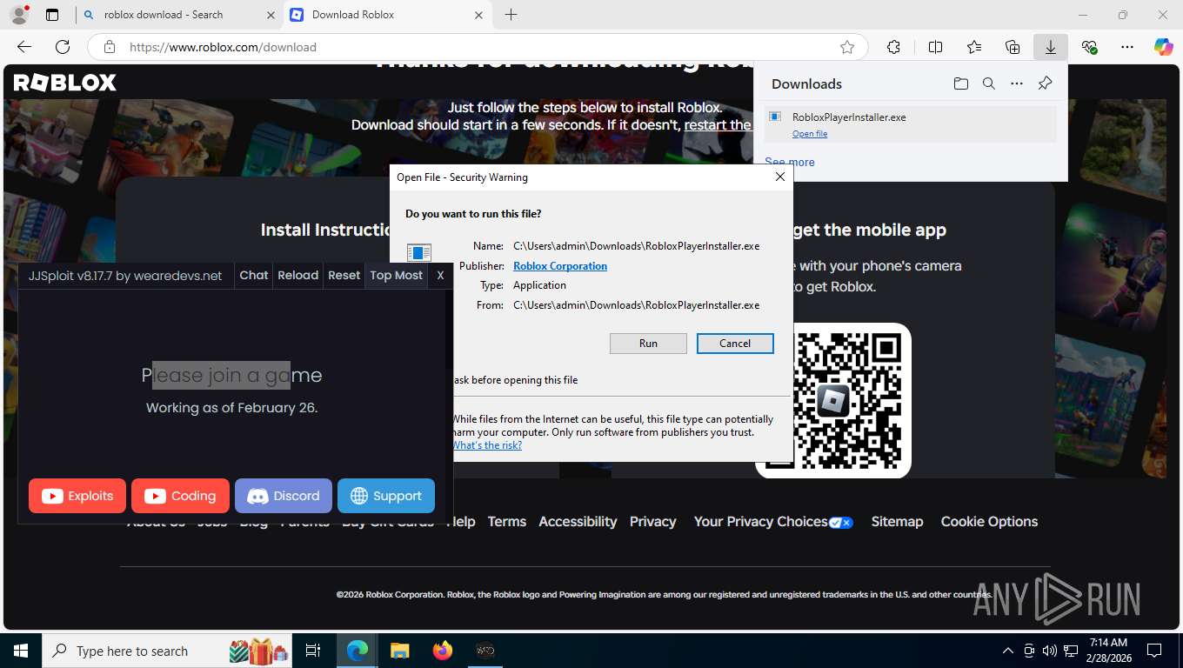1183x668 pixels.
Task: Open JJSploit WRD taskbar icon
Action: pos(485,651)
